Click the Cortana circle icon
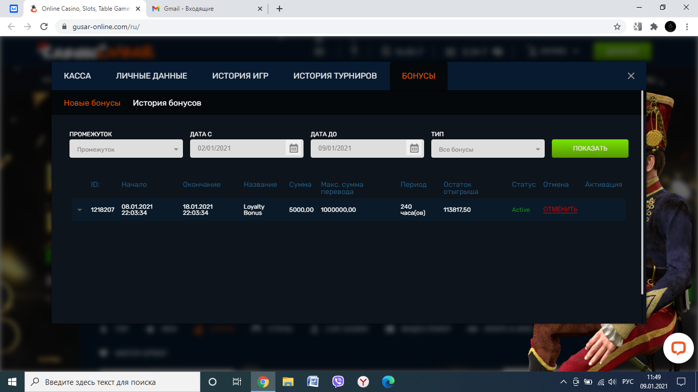The width and height of the screenshot is (698, 392). (x=213, y=382)
